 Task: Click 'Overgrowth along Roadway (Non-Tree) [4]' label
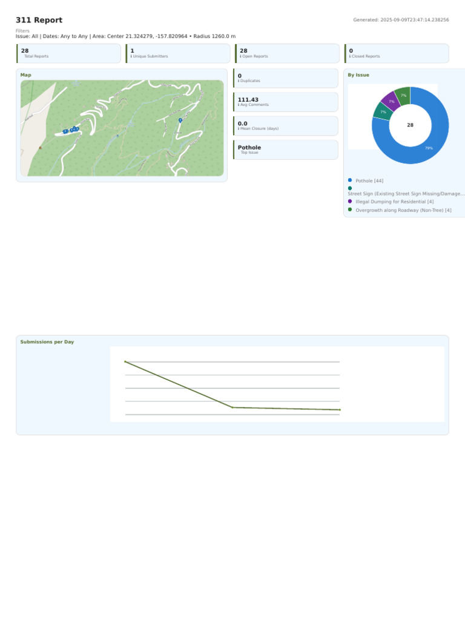pos(403,210)
